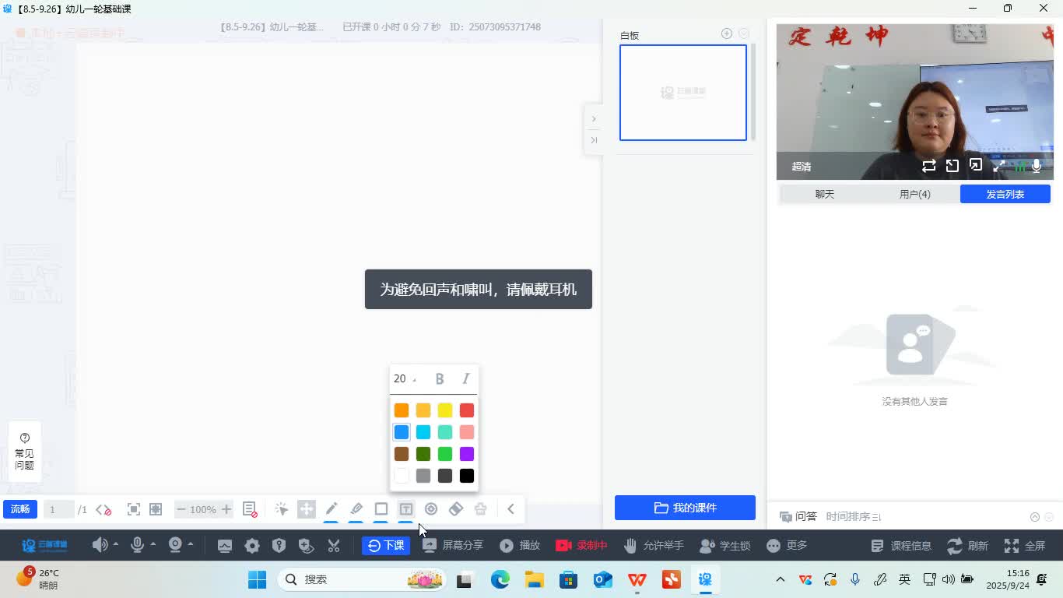Activate the hand pan tool
This screenshot has width=1063, height=598.
[306, 509]
